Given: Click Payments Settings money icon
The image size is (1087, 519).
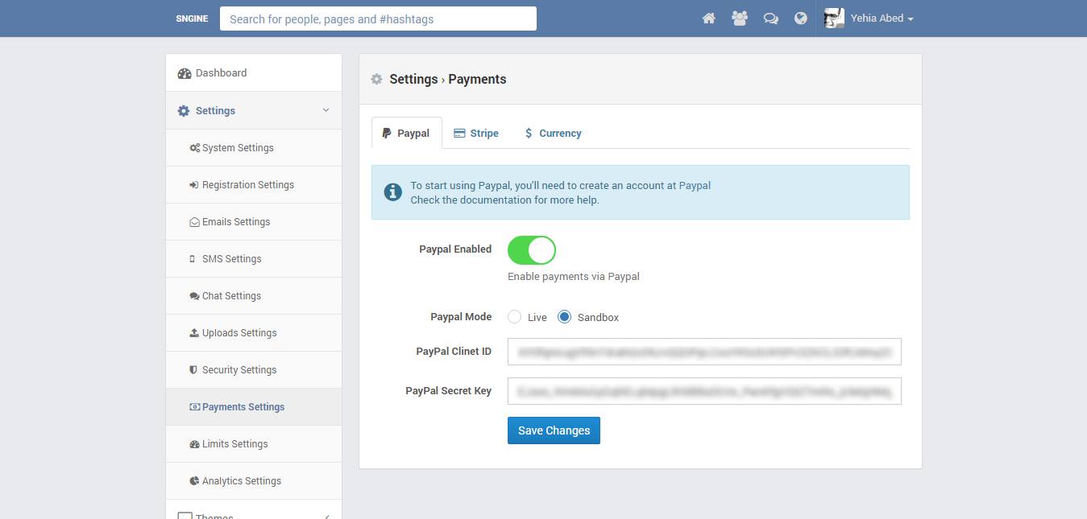Looking at the screenshot, I should (x=194, y=407).
